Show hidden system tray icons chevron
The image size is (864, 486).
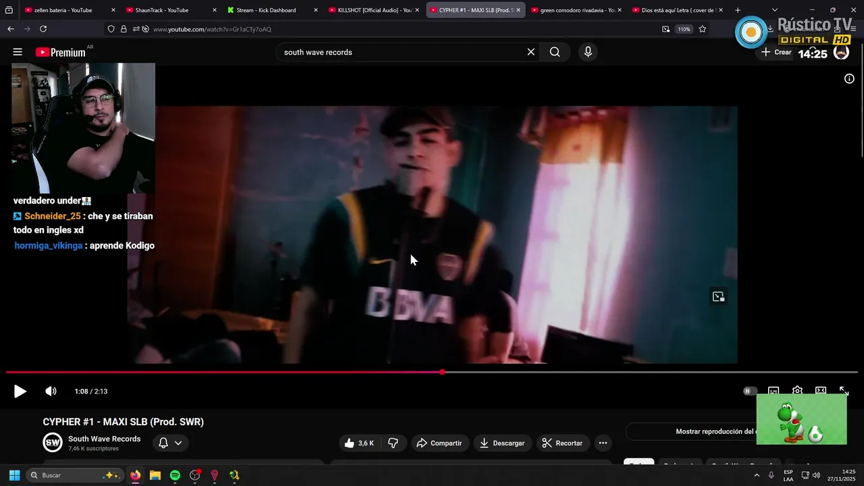coord(756,475)
